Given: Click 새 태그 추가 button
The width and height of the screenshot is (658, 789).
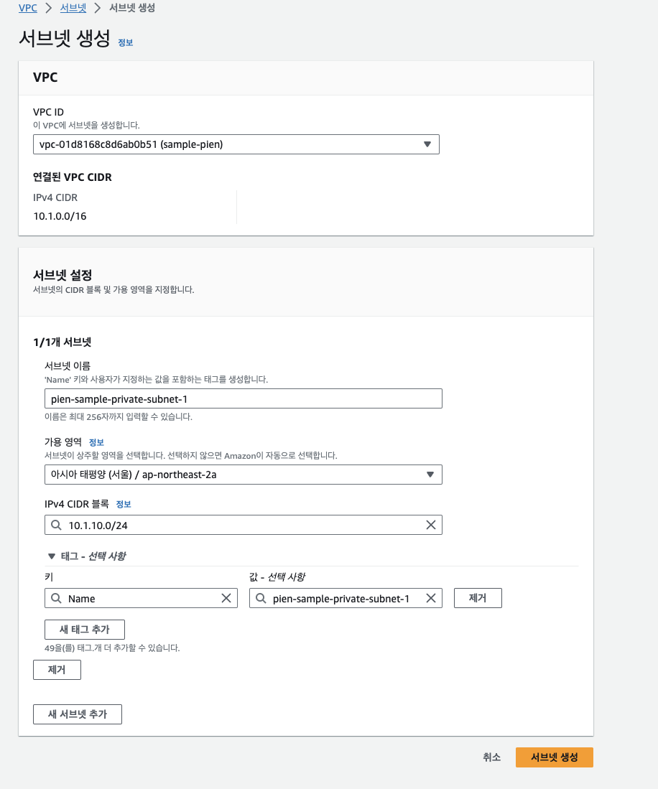Looking at the screenshot, I should 85,630.
